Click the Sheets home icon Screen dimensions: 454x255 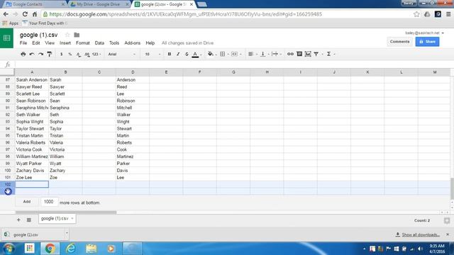[6, 38]
